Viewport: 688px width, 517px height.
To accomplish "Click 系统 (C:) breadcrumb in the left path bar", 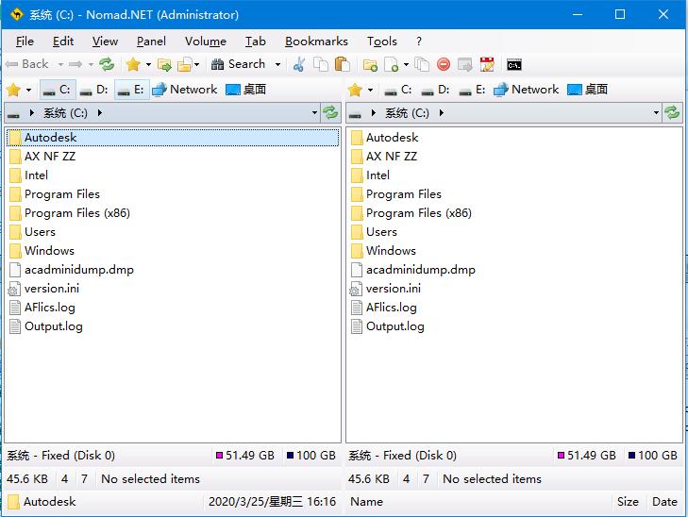I will (65, 113).
